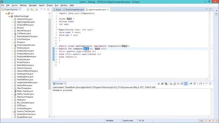Collapse the src folder tree node
219x123 pixels.
point(6,13)
